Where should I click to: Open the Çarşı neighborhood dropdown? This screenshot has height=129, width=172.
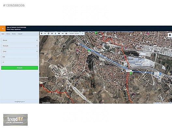click(20, 51)
